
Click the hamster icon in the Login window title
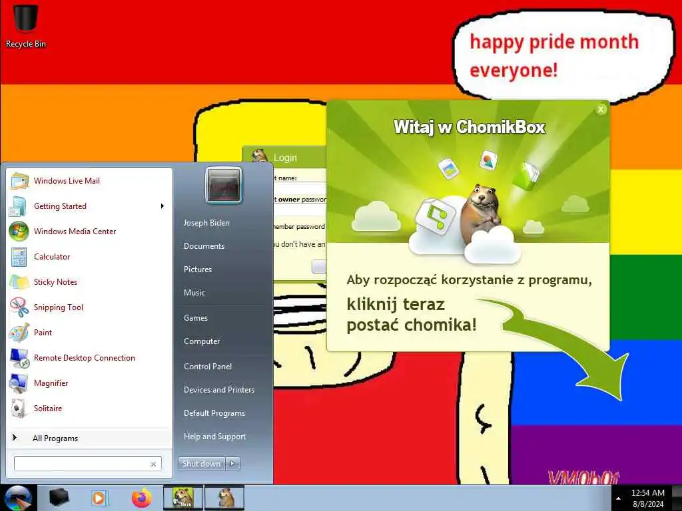(x=260, y=156)
